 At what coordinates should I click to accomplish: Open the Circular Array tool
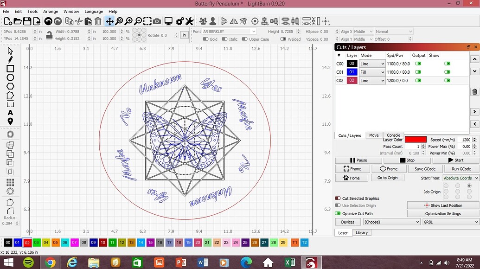[10, 192]
